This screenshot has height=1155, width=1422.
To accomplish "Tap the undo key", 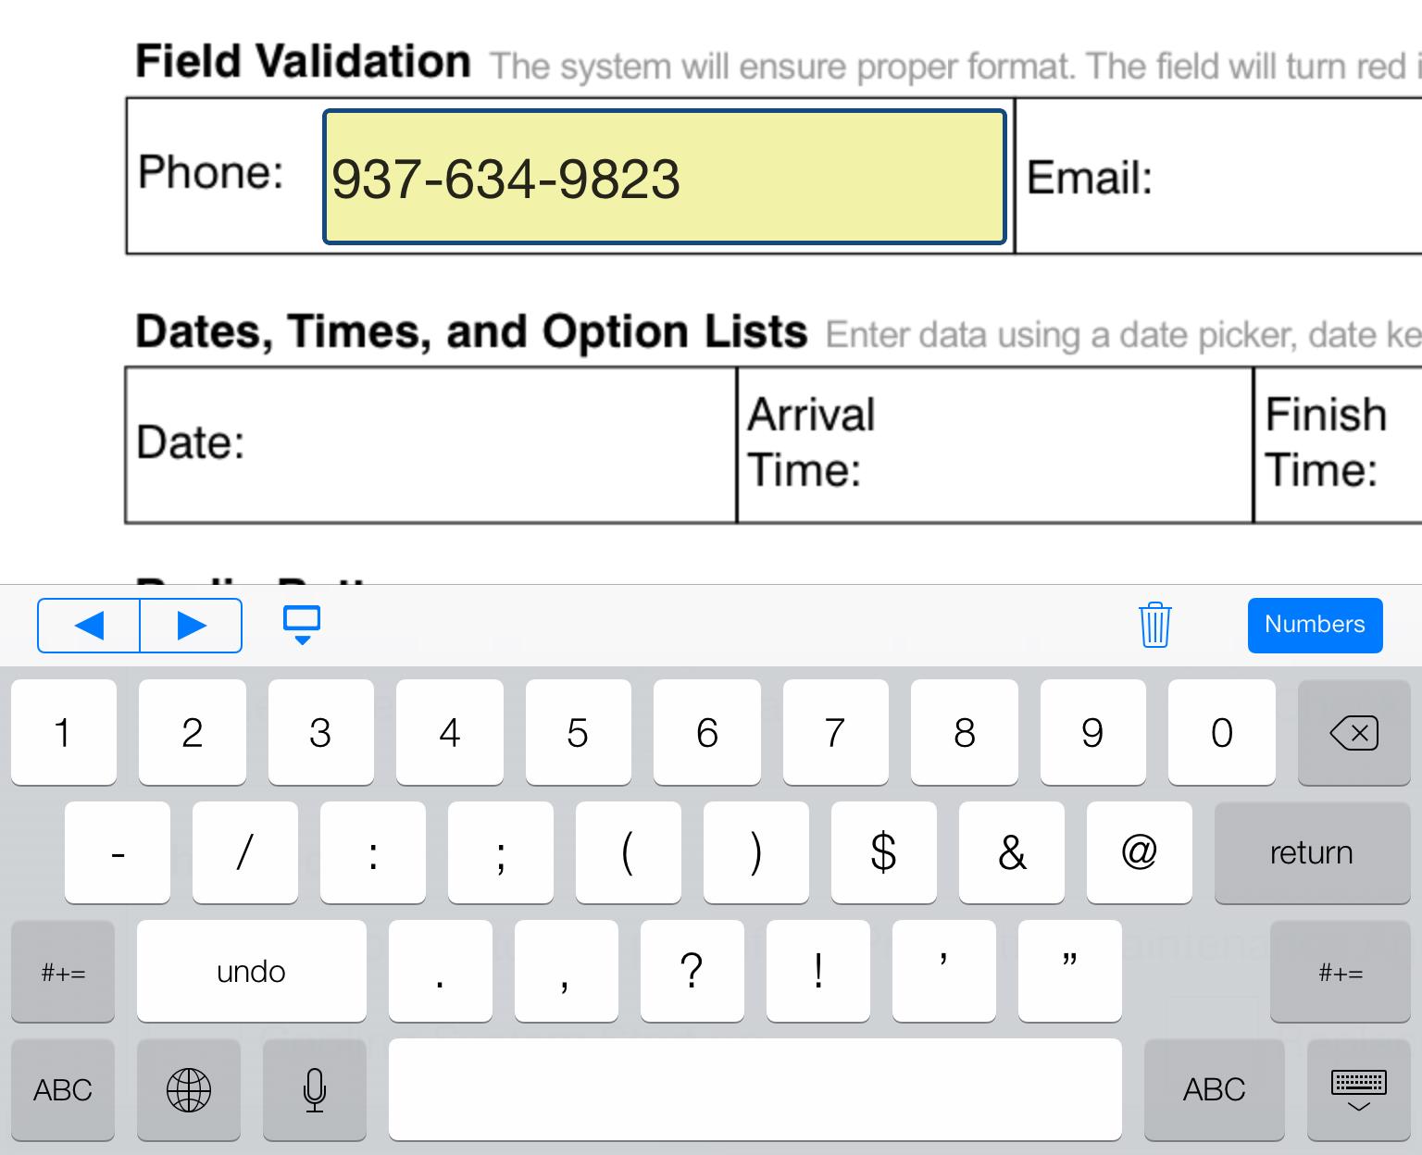I will (x=251, y=972).
